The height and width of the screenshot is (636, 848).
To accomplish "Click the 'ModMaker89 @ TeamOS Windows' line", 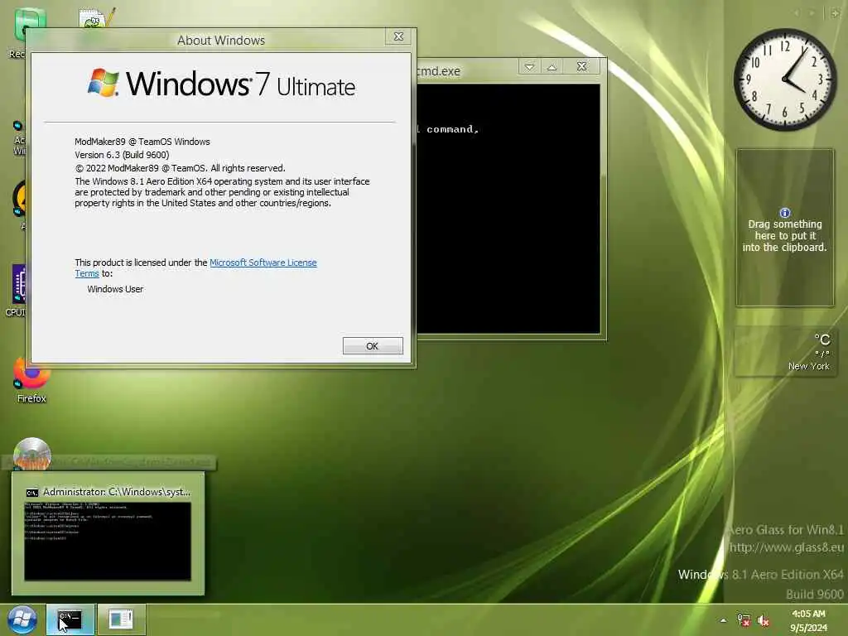I will (x=142, y=142).
